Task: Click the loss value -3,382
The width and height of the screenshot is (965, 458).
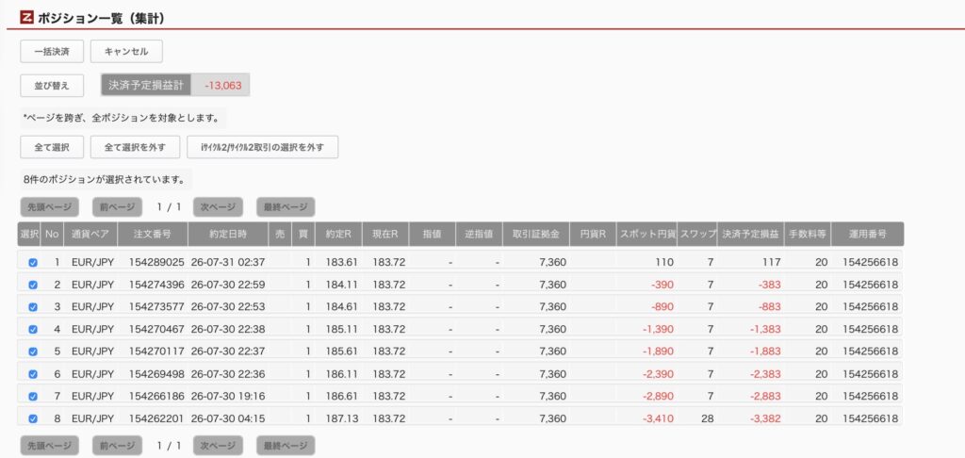Action: tap(765, 418)
